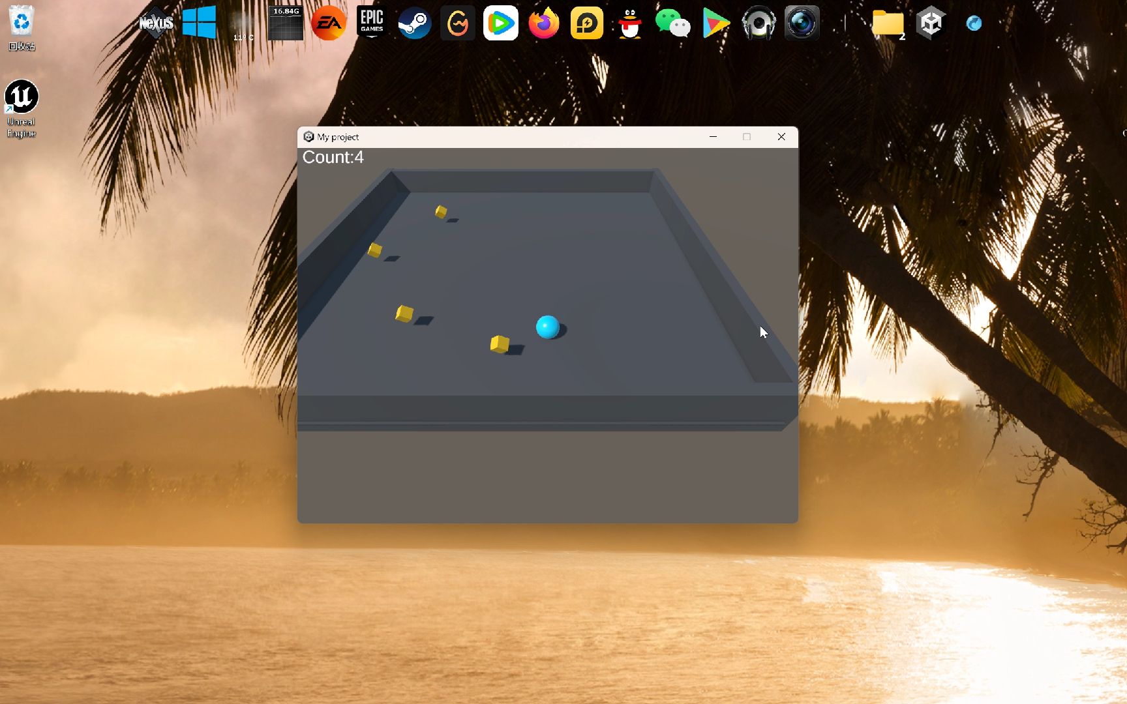The width and height of the screenshot is (1127, 704).
Task: Click the yellow cube nearest the blue ball
Action: tap(500, 344)
